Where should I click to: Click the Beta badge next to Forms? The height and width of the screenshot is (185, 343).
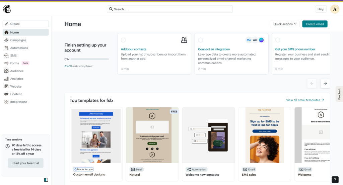coord(25,63)
